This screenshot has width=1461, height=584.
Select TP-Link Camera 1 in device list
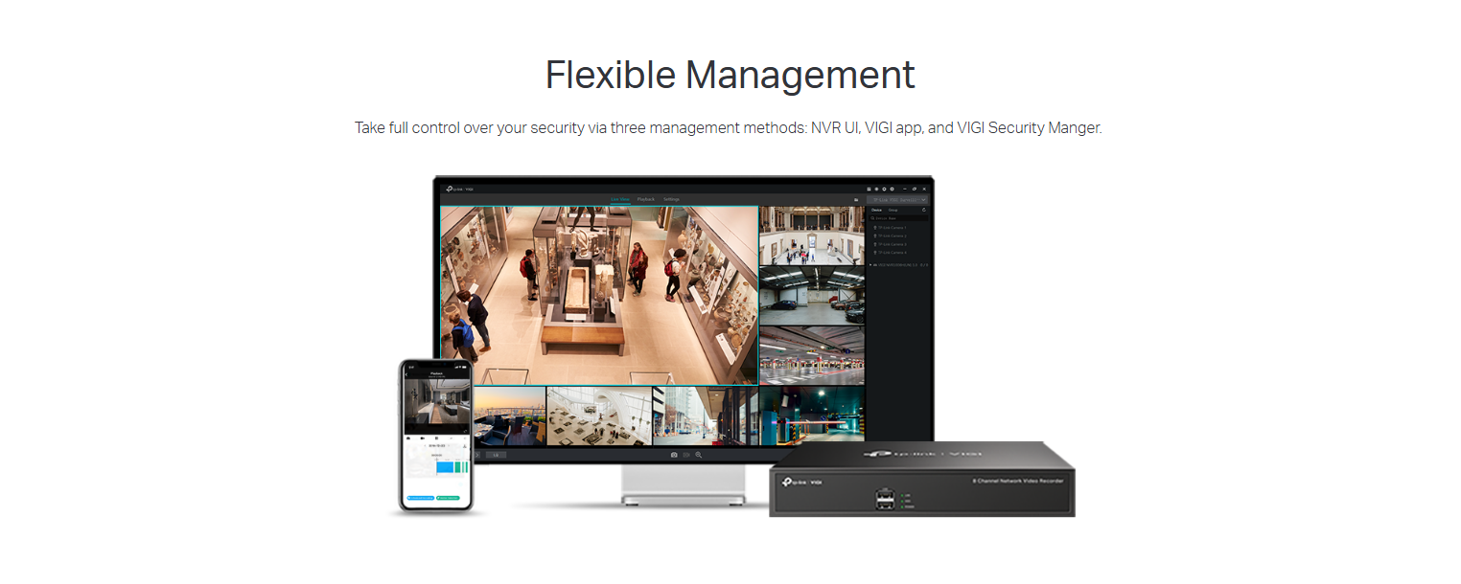(892, 228)
